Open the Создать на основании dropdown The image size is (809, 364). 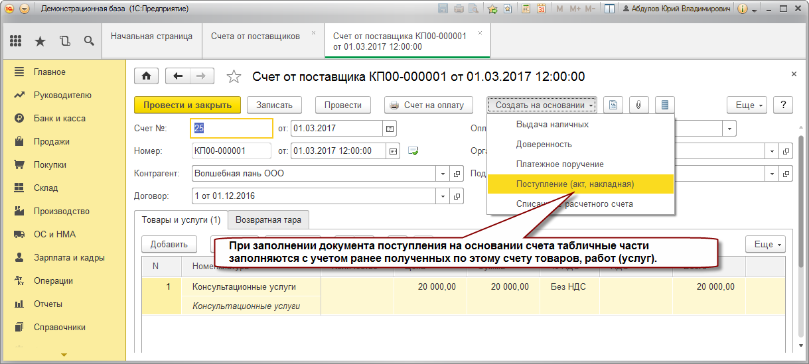543,105
